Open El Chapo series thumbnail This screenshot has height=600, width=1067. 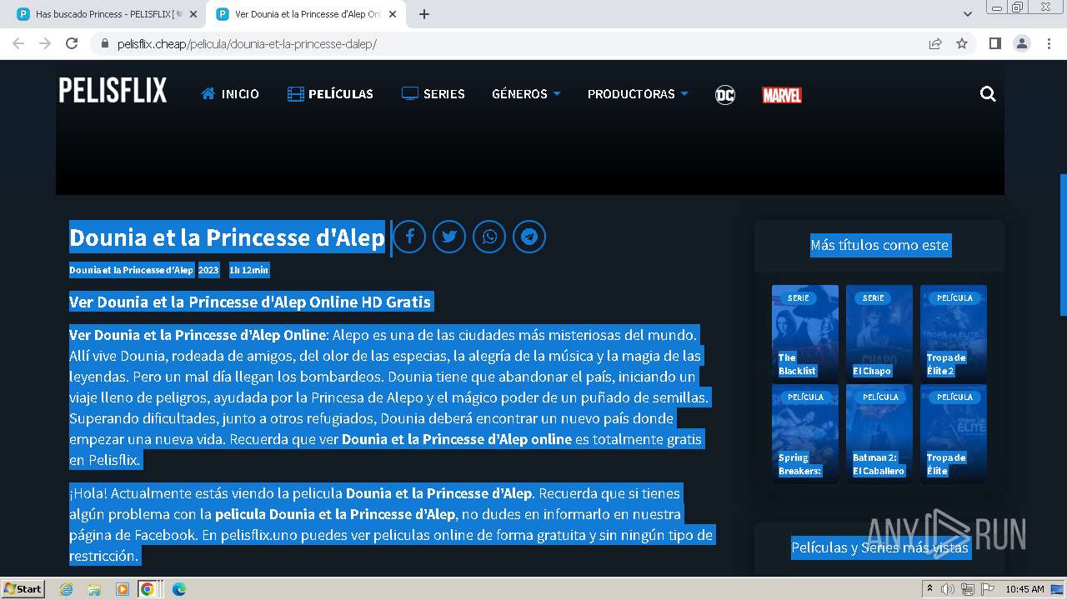879,333
